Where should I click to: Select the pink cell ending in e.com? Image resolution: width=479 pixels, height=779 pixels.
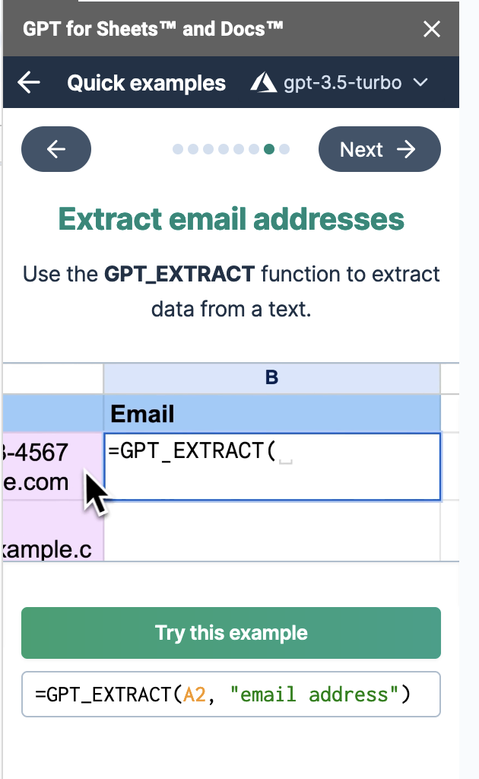[53, 466]
